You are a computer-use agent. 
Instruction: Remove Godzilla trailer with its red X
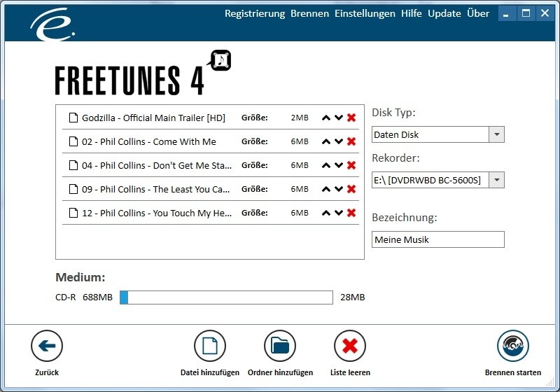[x=351, y=118]
